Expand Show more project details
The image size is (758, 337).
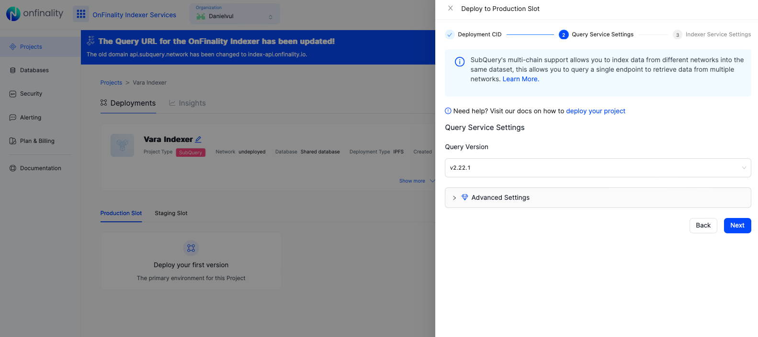pos(417,181)
